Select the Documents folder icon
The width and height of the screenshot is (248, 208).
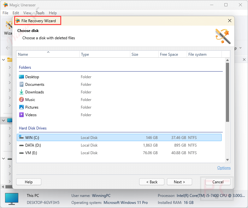pyautogui.click(x=21, y=85)
